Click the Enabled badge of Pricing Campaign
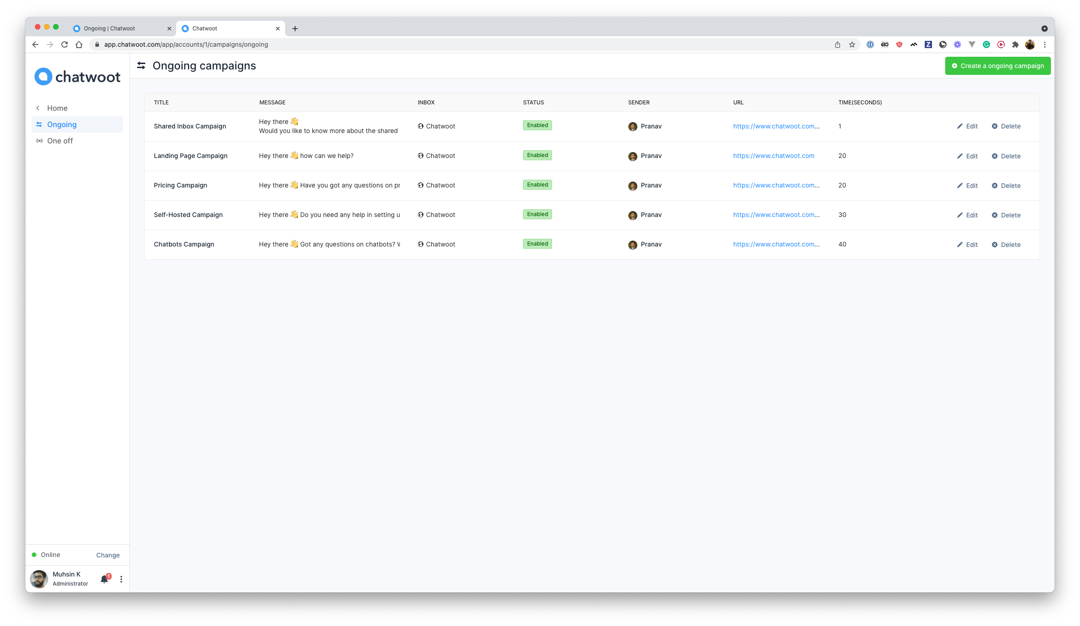 pyautogui.click(x=538, y=185)
